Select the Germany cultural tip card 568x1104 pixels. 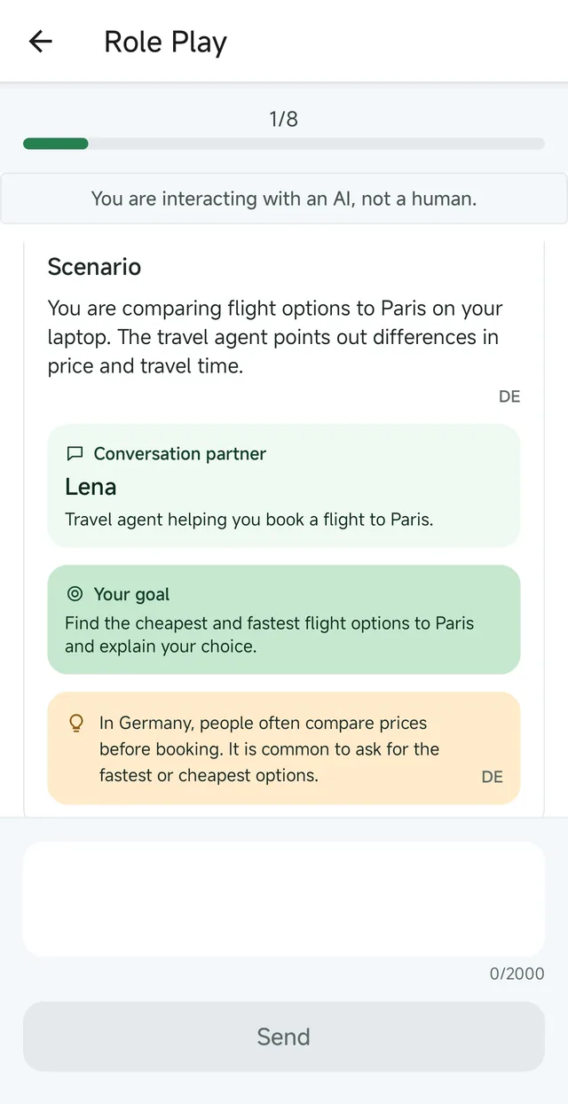284,748
